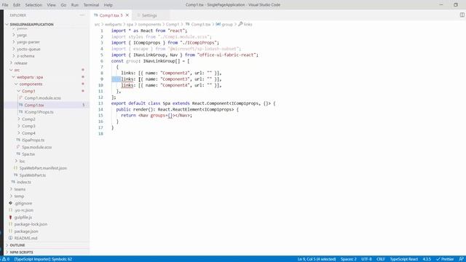This screenshot has width=466, height=262.
Task: Change encoding via UTF-8 status item
Action: click(x=366, y=259)
